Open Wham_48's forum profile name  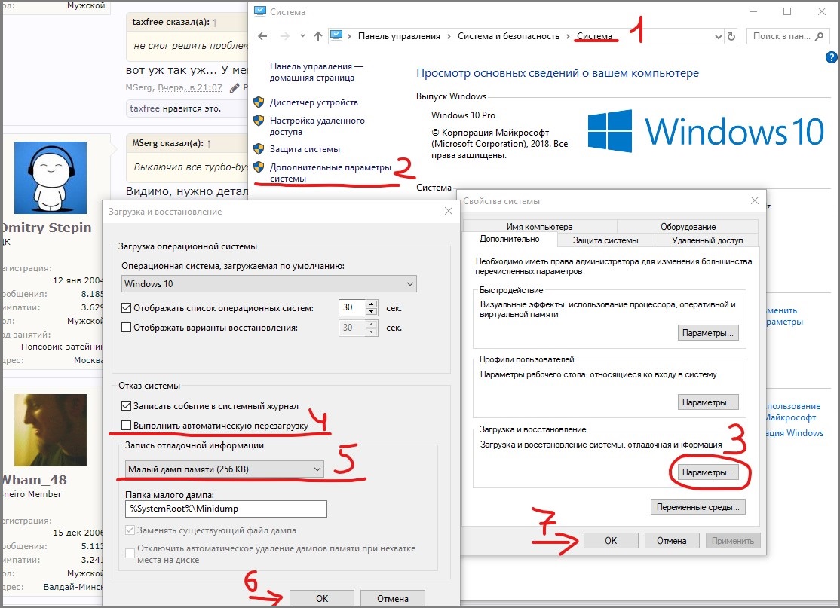pyautogui.click(x=34, y=480)
